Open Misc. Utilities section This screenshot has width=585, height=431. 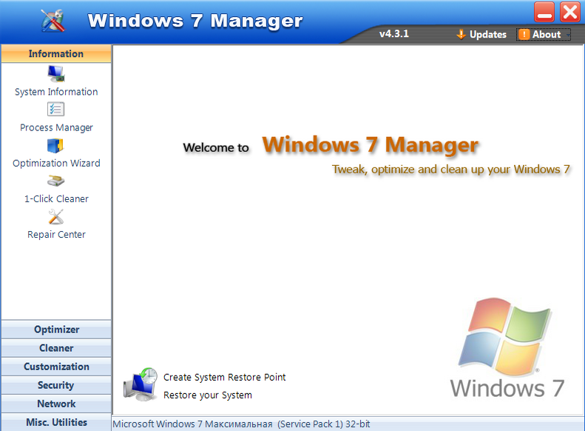coord(56,422)
